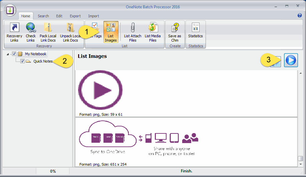Viewport: 306px width, 177px height.
Task: Open List Attach Files
Action: 132,32
